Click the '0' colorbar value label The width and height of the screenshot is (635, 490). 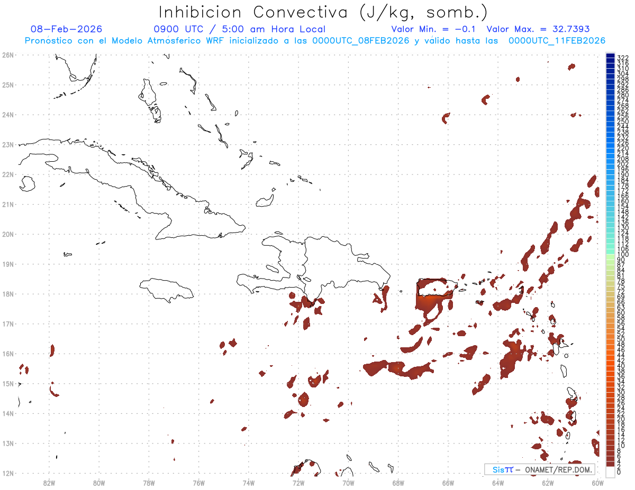click(619, 472)
